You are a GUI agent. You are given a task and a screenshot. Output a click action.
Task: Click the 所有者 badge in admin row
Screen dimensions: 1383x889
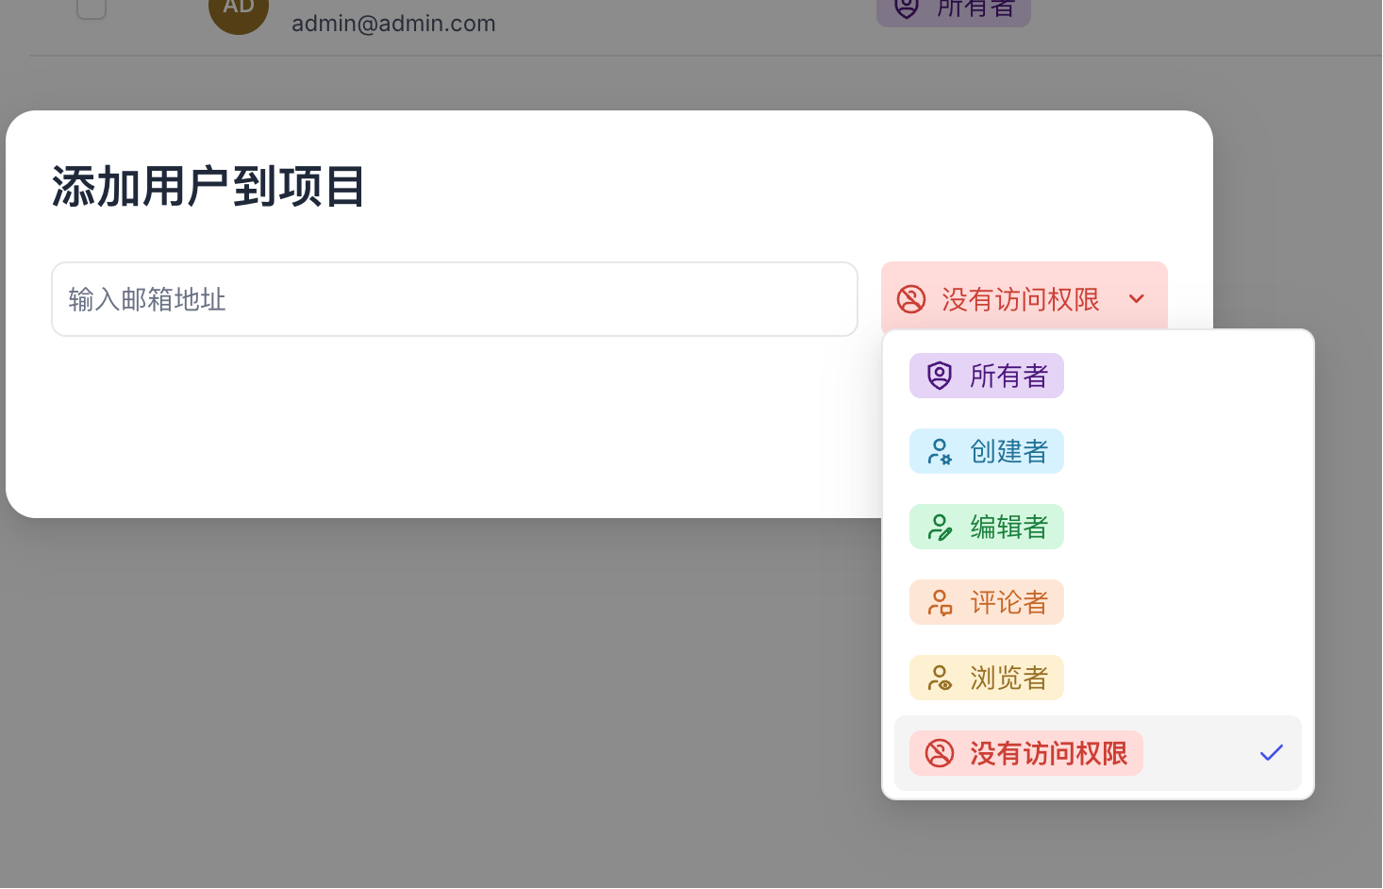(x=954, y=10)
